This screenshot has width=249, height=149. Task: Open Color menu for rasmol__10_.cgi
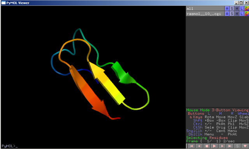click(x=247, y=14)
